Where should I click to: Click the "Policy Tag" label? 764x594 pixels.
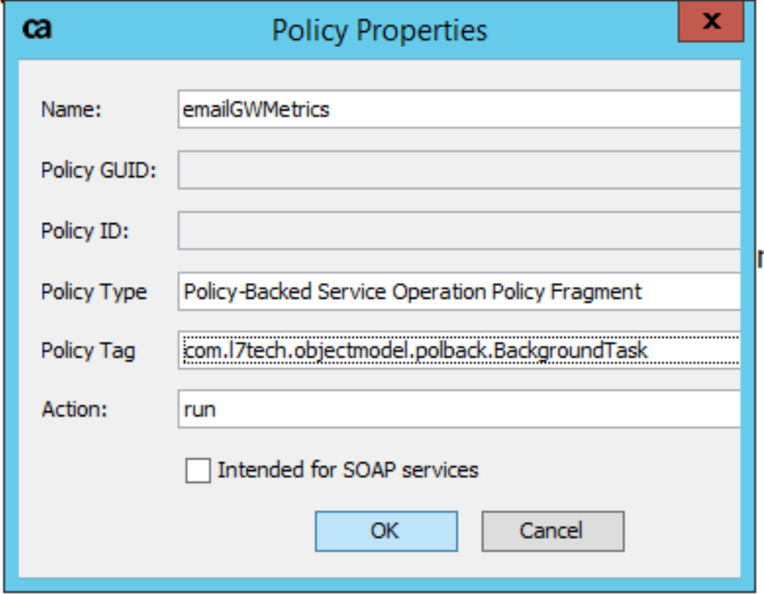pos(88,350)
